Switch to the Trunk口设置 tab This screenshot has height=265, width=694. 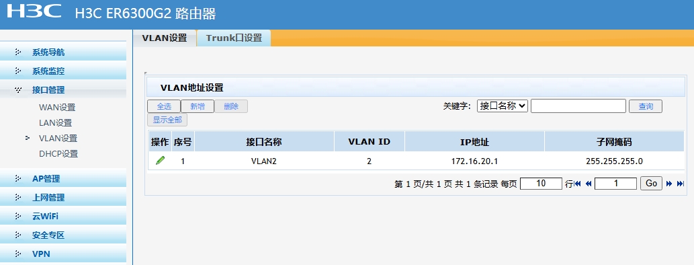tap(234, 38)
